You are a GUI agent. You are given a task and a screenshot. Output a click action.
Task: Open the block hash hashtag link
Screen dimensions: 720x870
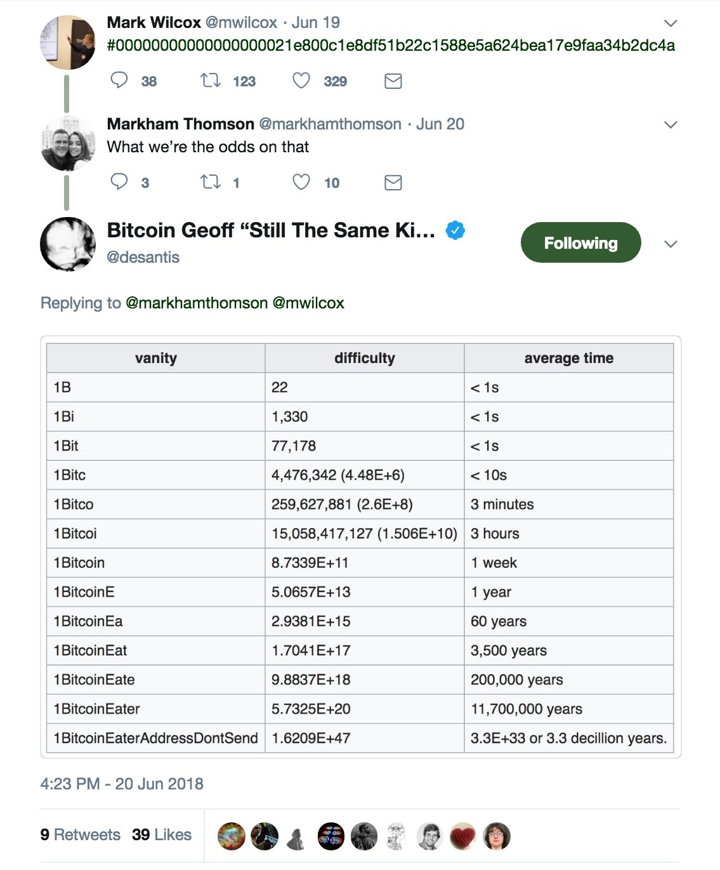(x=391, y=45)
